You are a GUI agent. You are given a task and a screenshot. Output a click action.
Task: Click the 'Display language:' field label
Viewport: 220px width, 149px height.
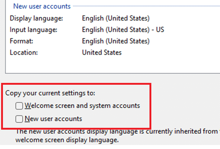[36, 19]
